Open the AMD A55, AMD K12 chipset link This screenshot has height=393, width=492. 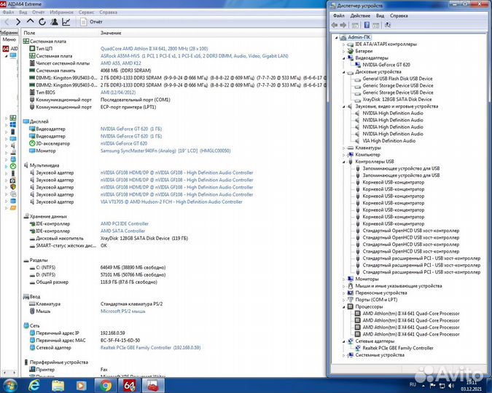tap(121, 63)
